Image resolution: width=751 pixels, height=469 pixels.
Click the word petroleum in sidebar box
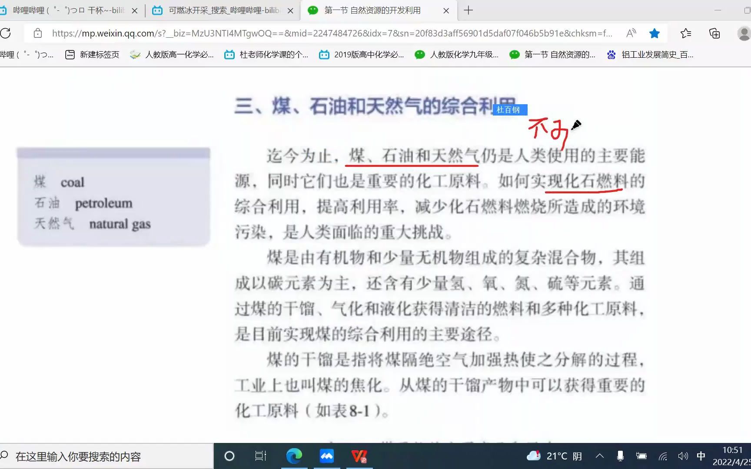tap(103, 203)
